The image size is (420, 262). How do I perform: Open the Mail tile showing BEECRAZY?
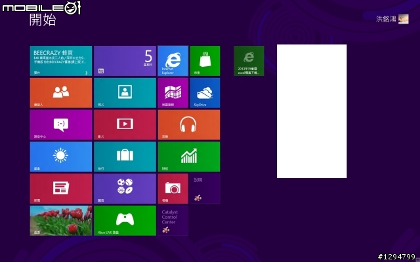tap(61, 61)
